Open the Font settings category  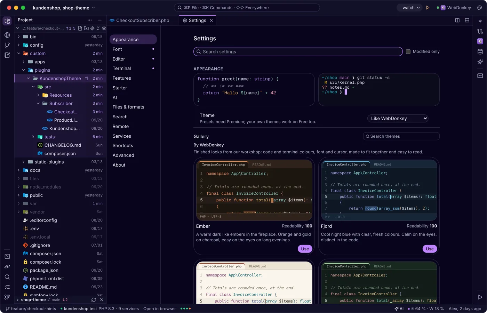coord(133,49)
